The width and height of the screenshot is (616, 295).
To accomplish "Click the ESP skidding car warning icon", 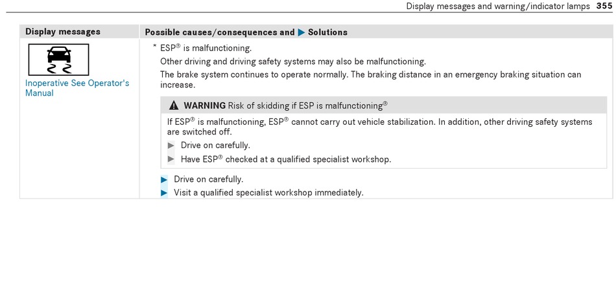I will click(x=58, y=60).
